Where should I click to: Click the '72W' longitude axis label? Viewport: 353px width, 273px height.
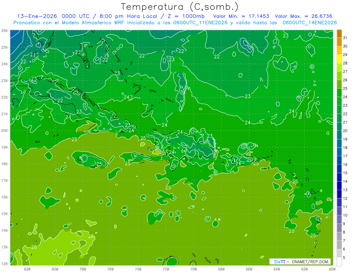[x=166, y=269]
